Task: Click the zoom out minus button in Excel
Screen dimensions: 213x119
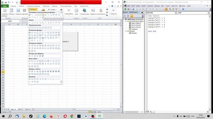Action: coord(103,112)
